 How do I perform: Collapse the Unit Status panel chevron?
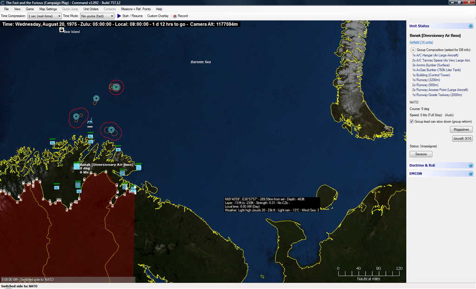coord(470,26)
